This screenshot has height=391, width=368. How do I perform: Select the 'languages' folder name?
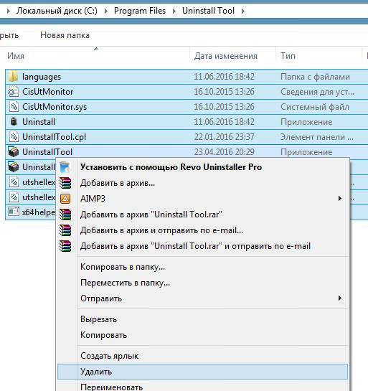[x=42, y=77]
